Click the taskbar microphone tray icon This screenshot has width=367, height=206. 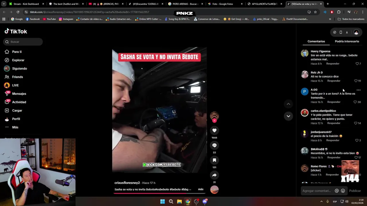327,201
